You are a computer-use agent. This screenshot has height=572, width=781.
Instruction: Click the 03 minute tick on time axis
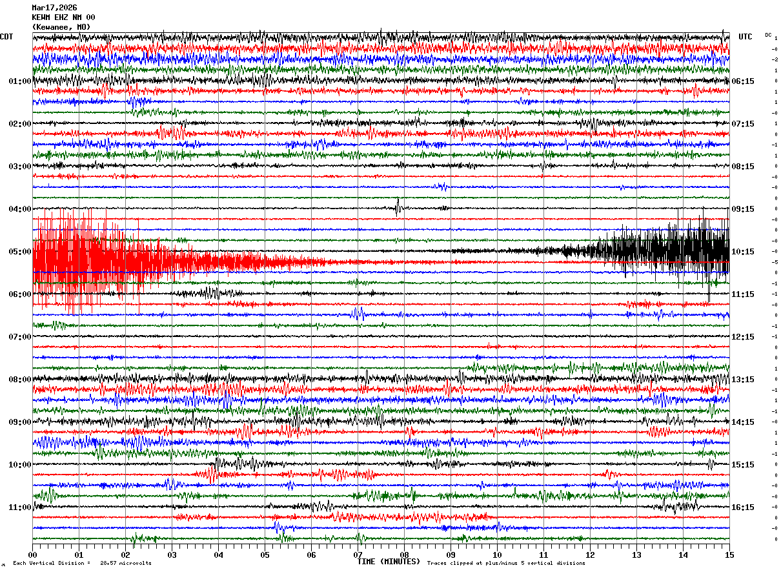tap(172, 555)
